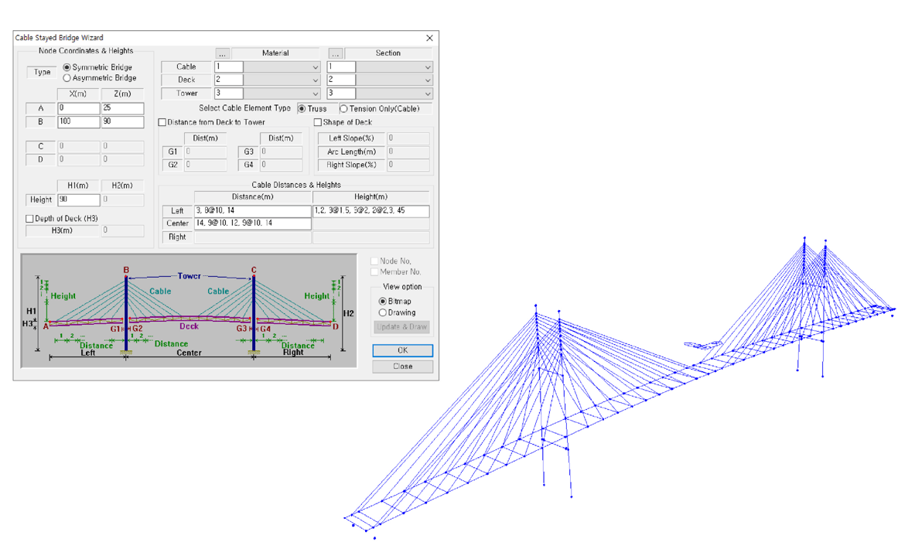The width and height of the screenshot is (898, 556).
Task: Select the Drawing view option
Action: click(x=383, y=312)
